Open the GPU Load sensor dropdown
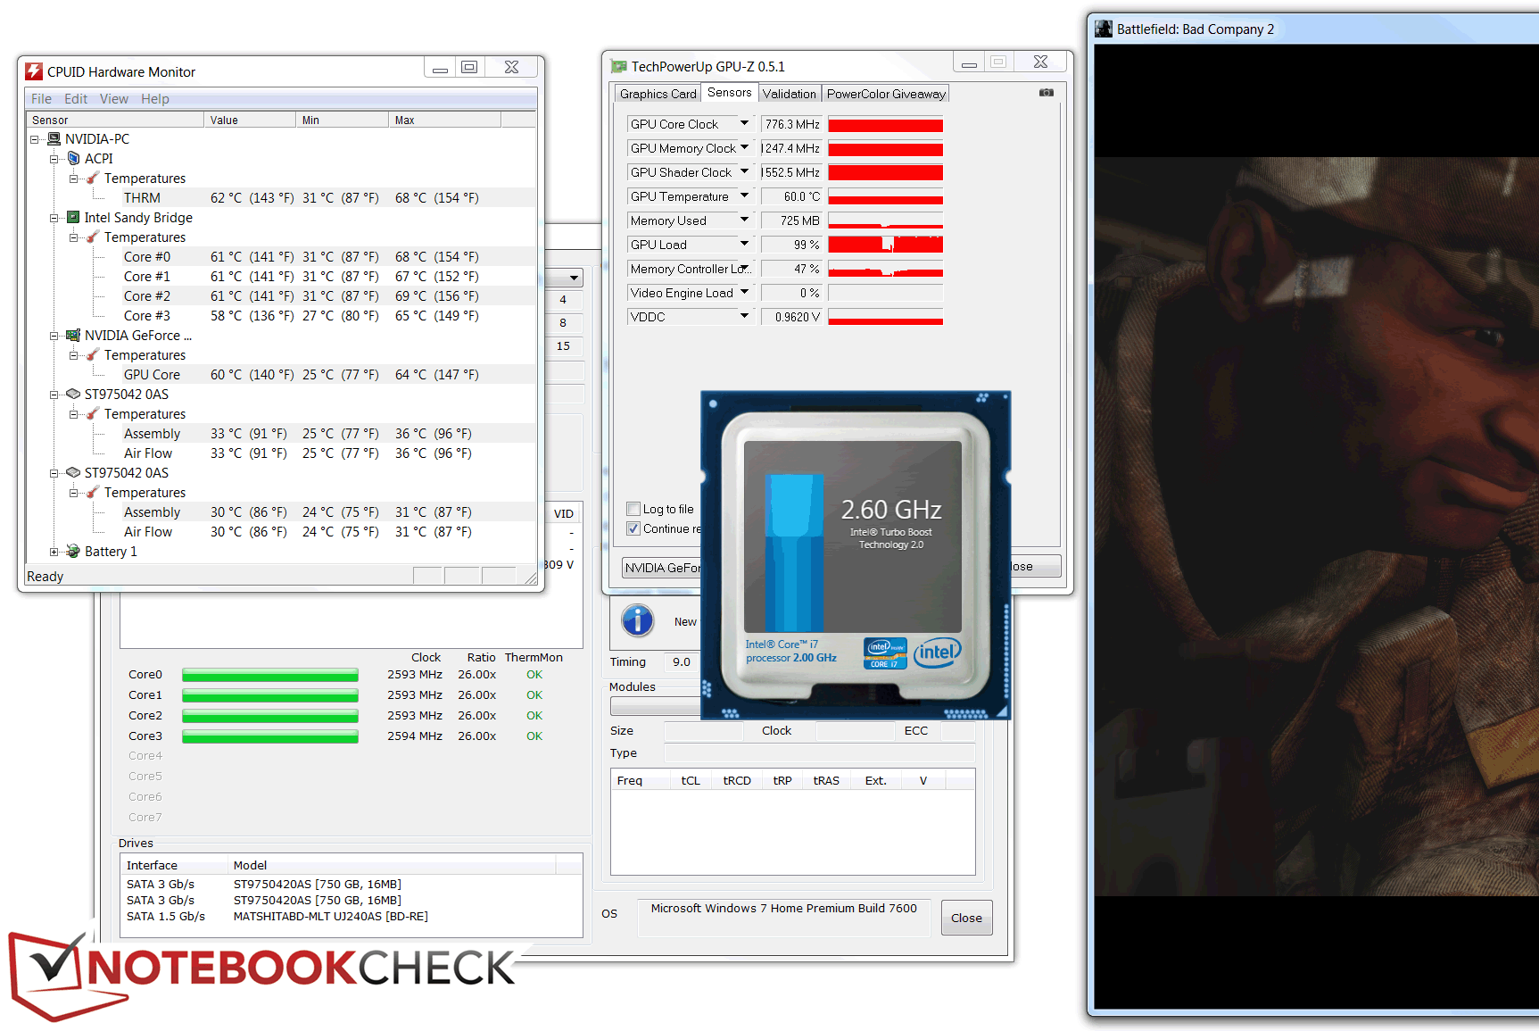Viewport: 1539px width, 1031px height. coord(744,245)
